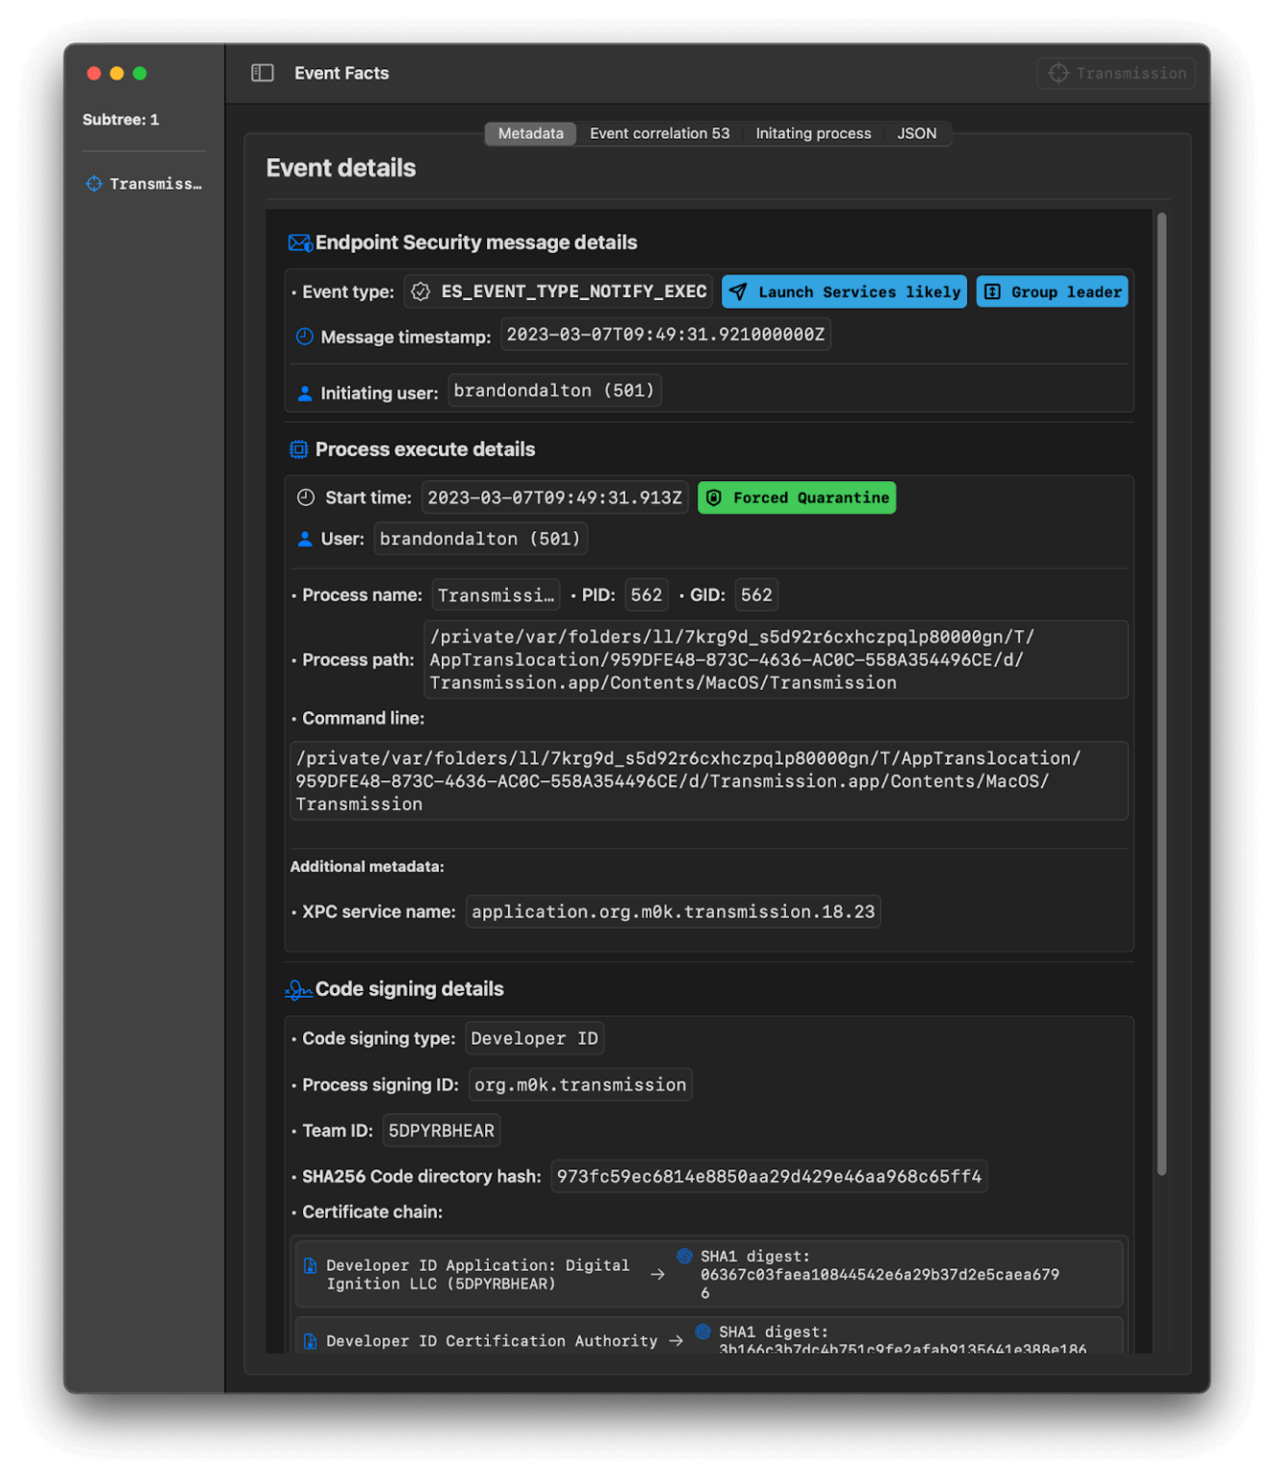
Task: Switch to the Metadata tab
Action: point(530,134)
